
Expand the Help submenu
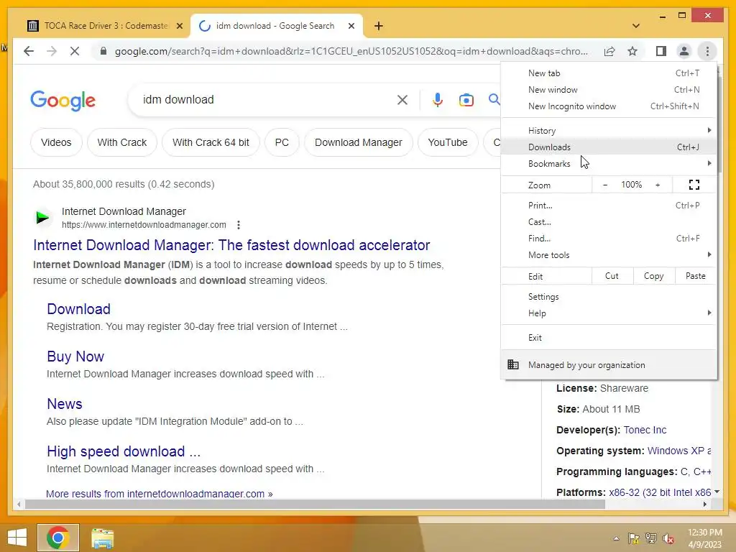[x=609, y=313]
